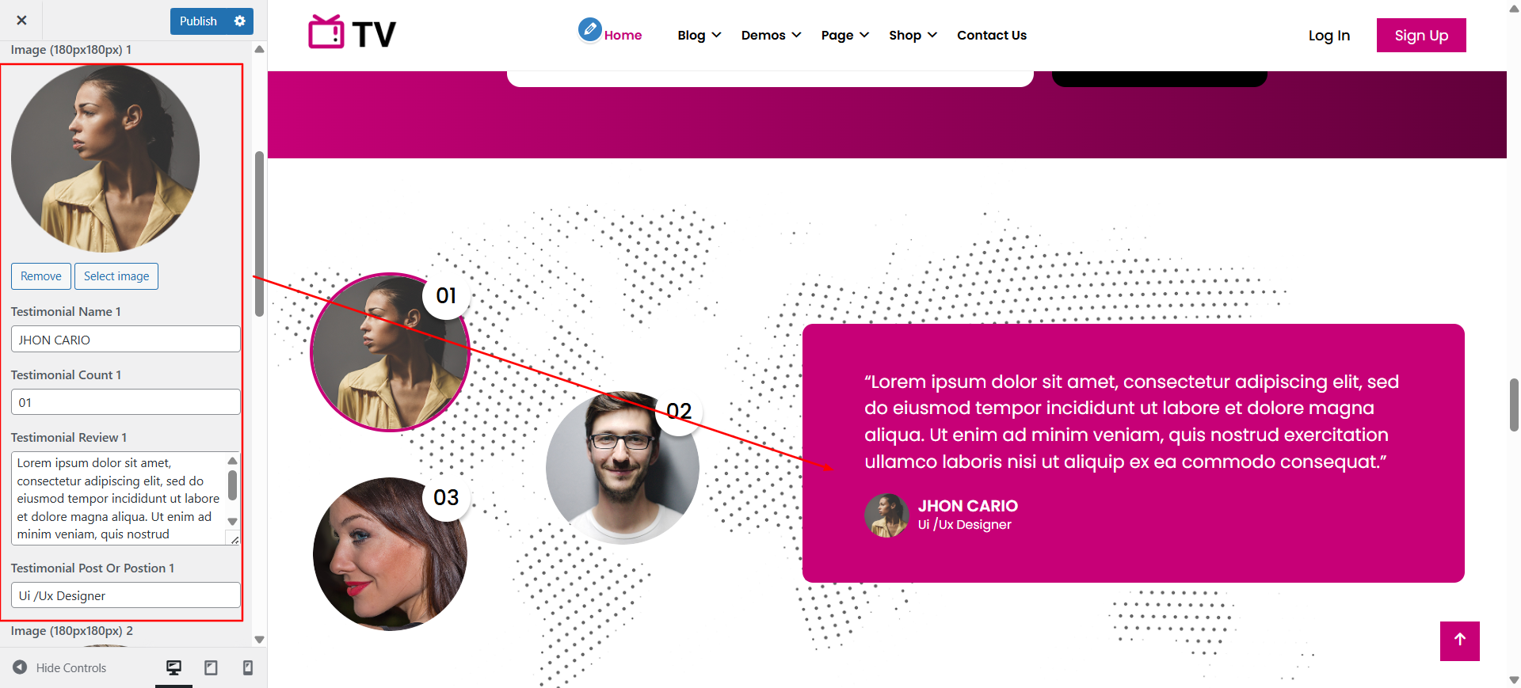The height and width of the screenshot is (688, 1521).
Task: Click the Select image button
Action: click(116, 276)
